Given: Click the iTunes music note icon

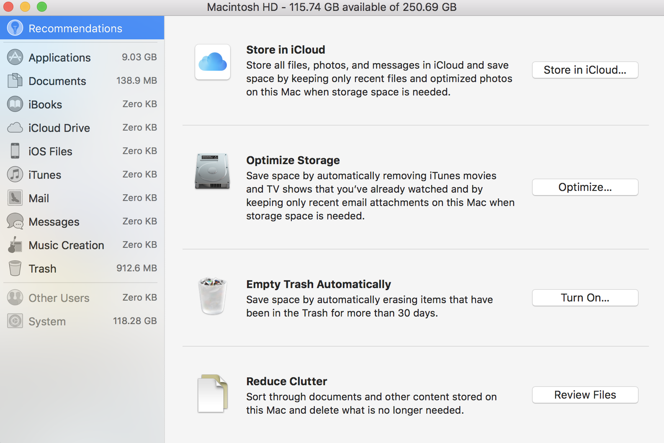Looking at the screenshot, I should tap(15, 174).
